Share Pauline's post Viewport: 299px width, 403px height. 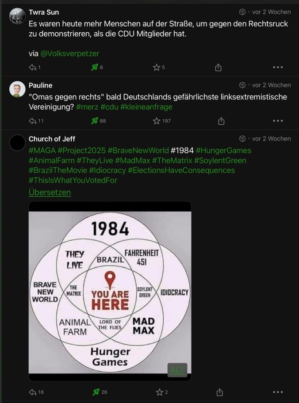click(x=221, y=121)
